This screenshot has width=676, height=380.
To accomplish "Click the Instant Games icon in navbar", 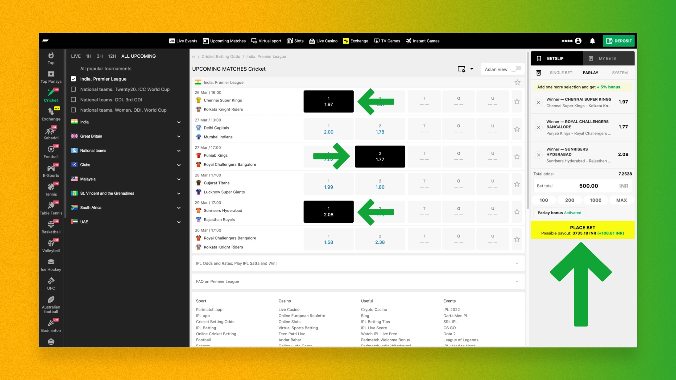I will tap(408, 41).
